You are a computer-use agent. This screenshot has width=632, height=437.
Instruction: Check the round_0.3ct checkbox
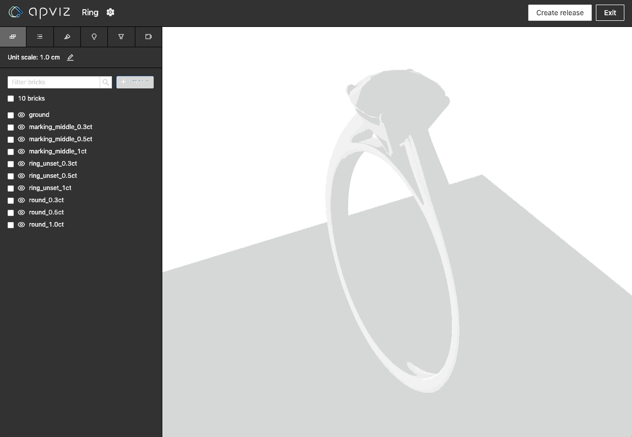tap(11, 201)
